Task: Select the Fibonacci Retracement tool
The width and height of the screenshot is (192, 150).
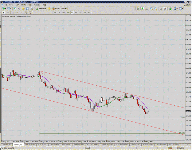Action: [30, 13]
